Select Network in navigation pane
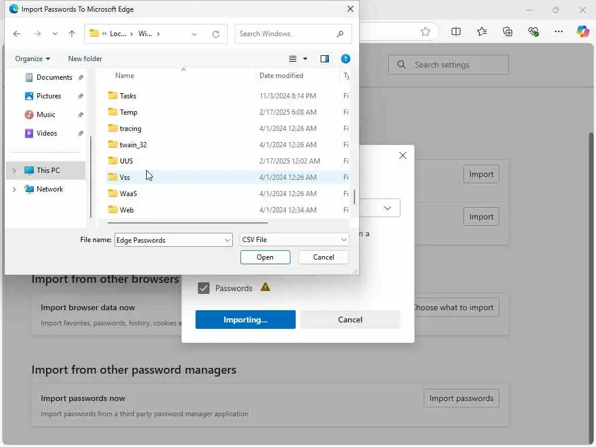The height and width of the screenshot is (447, 596). 49,189
